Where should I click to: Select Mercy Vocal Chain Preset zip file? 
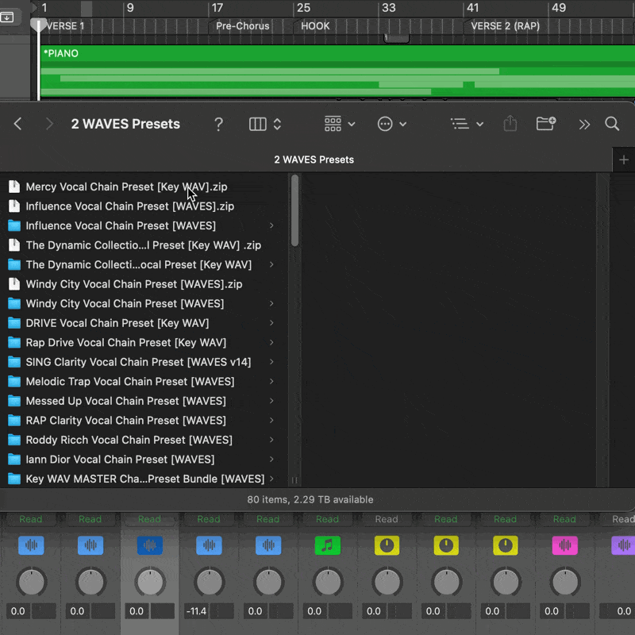pyautogui.click(x=126, y=187)
